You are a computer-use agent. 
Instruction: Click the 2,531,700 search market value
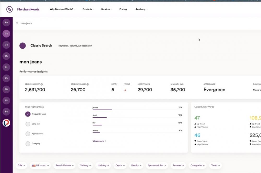click(35, 90)
